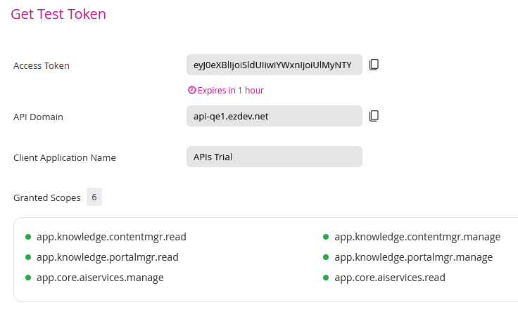Click green dot beside app.core.aiservices.read
The image size is (518, 312).
(x=326, y=278)
